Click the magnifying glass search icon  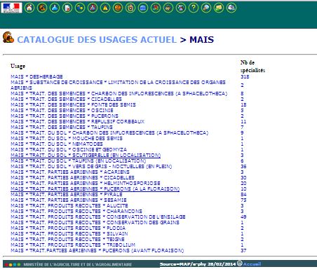pyautogui.click(x=206, y=8)
